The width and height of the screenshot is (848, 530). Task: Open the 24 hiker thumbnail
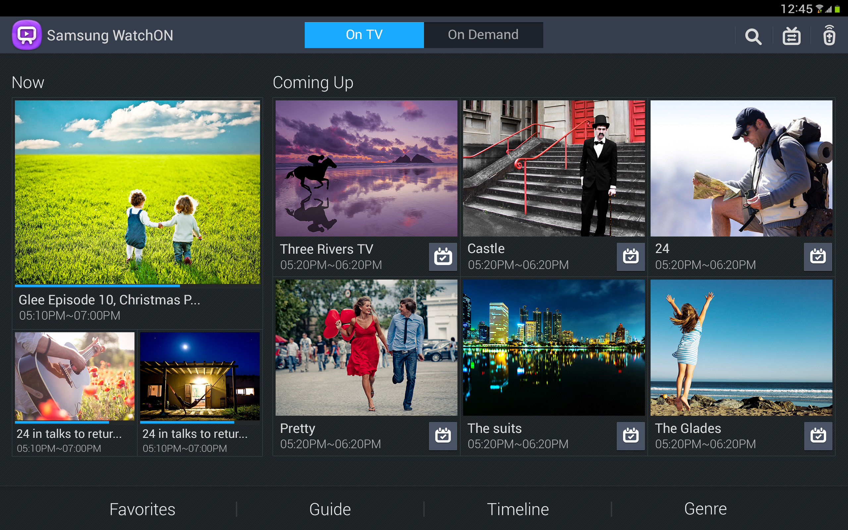(741, 168)
